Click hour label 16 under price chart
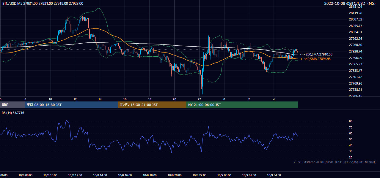The image size is (380, 178). tap(125, 99)
